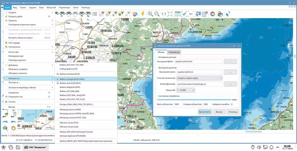This screenshot has width=297, height=151.
Task: Click the Выходная карта path field
Action: pos(199,72)
